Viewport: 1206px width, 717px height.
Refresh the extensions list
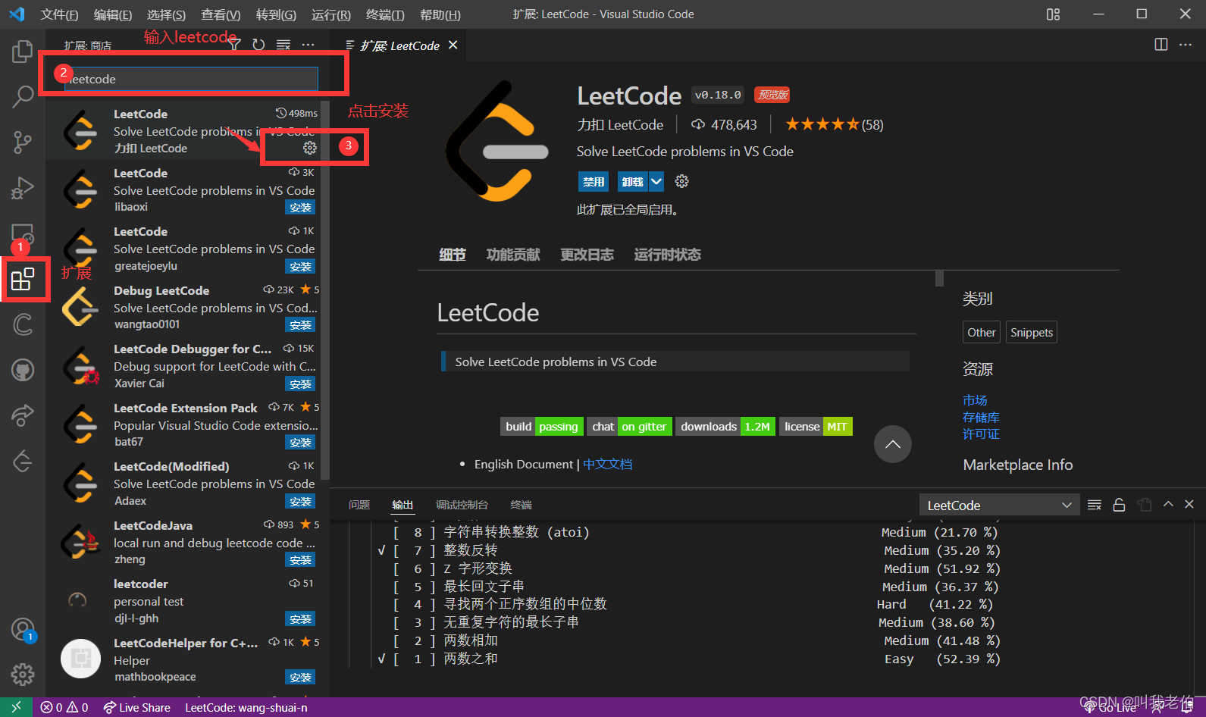point(258,45)
